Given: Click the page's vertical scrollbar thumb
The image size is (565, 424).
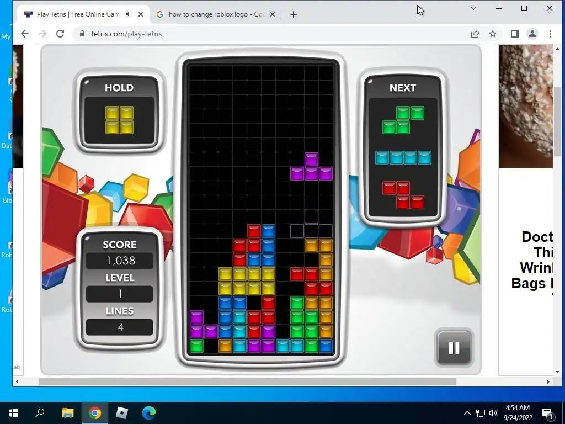Looking at the screenshot, I should 557,121.
